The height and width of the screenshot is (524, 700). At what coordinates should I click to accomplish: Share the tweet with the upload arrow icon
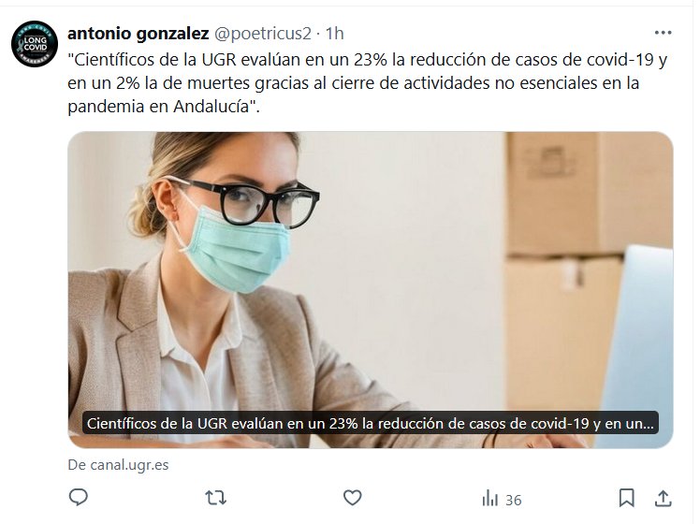(x=663, y=498)
